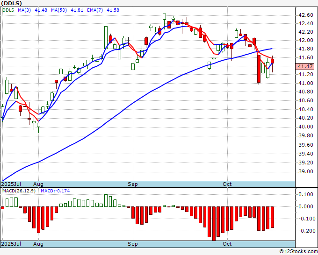Click 2025Jul on the MACD panel axis
318x255 pixels.
[11, 244]
